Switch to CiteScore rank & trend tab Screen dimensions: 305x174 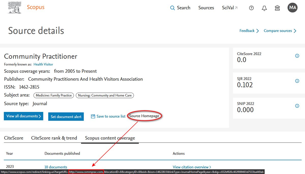click(54, 138)
